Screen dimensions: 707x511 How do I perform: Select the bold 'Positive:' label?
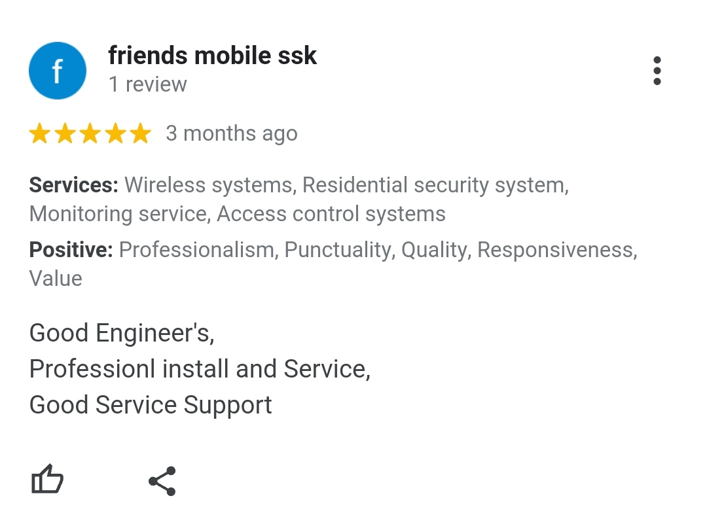pos(71,250)
